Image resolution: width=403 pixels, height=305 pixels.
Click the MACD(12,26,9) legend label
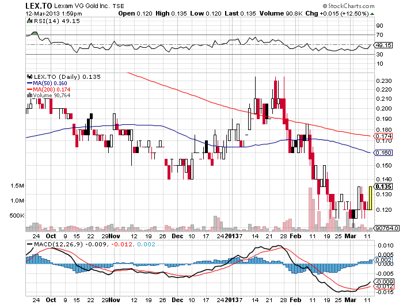(x=58, y=245)
